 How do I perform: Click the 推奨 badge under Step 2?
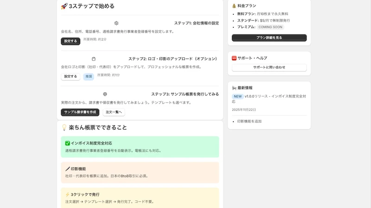pos(89,76)
